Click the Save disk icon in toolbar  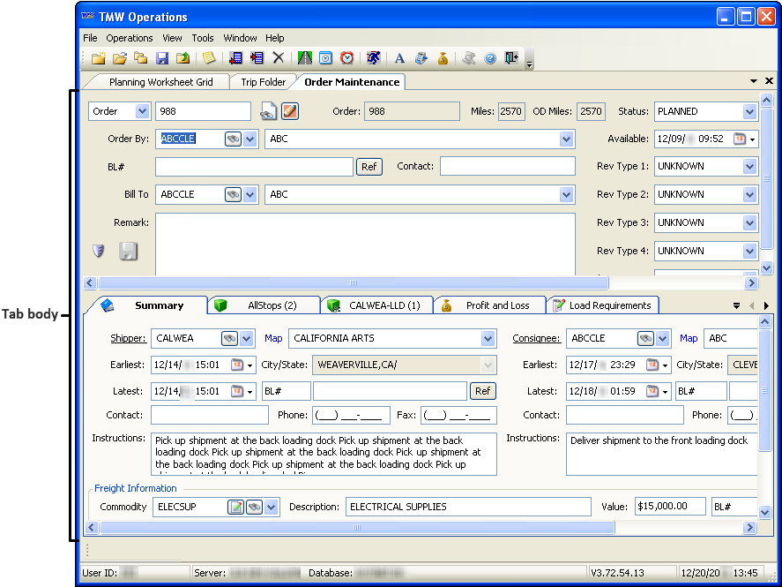click(x=162, y=58)
